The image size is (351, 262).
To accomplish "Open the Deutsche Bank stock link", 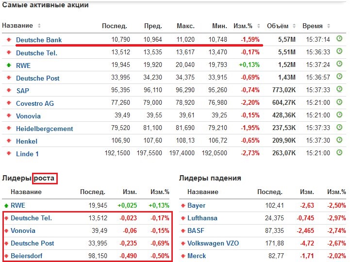I will 39,40.
